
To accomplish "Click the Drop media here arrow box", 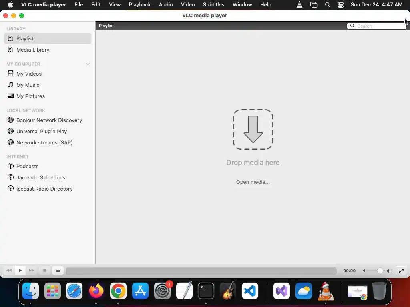I will click(x=253, y=129).
